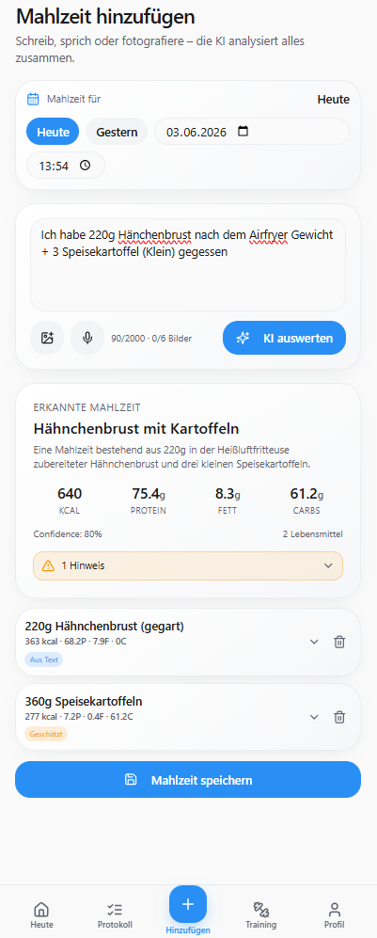Select the Heute date chip
The image size is (377, 938).
tap(53, 132)
